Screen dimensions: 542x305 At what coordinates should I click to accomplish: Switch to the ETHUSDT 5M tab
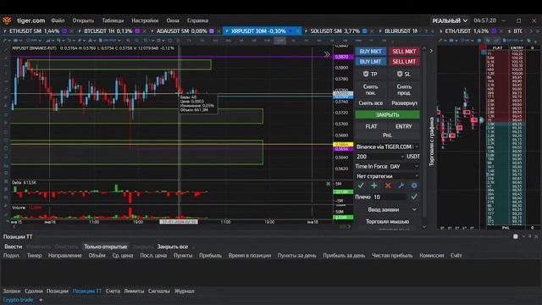click(x=34, y=31)
